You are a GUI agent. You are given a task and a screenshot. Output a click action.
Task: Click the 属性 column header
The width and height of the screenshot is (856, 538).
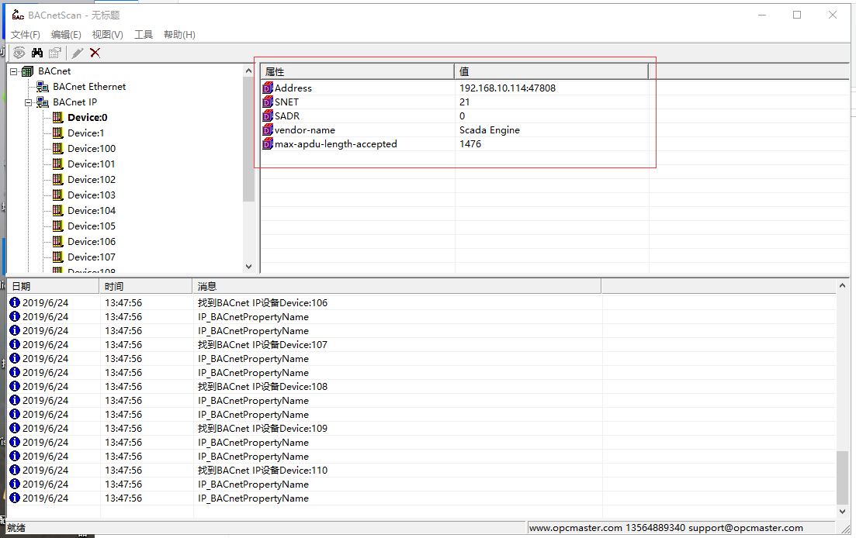coord(358,71)
